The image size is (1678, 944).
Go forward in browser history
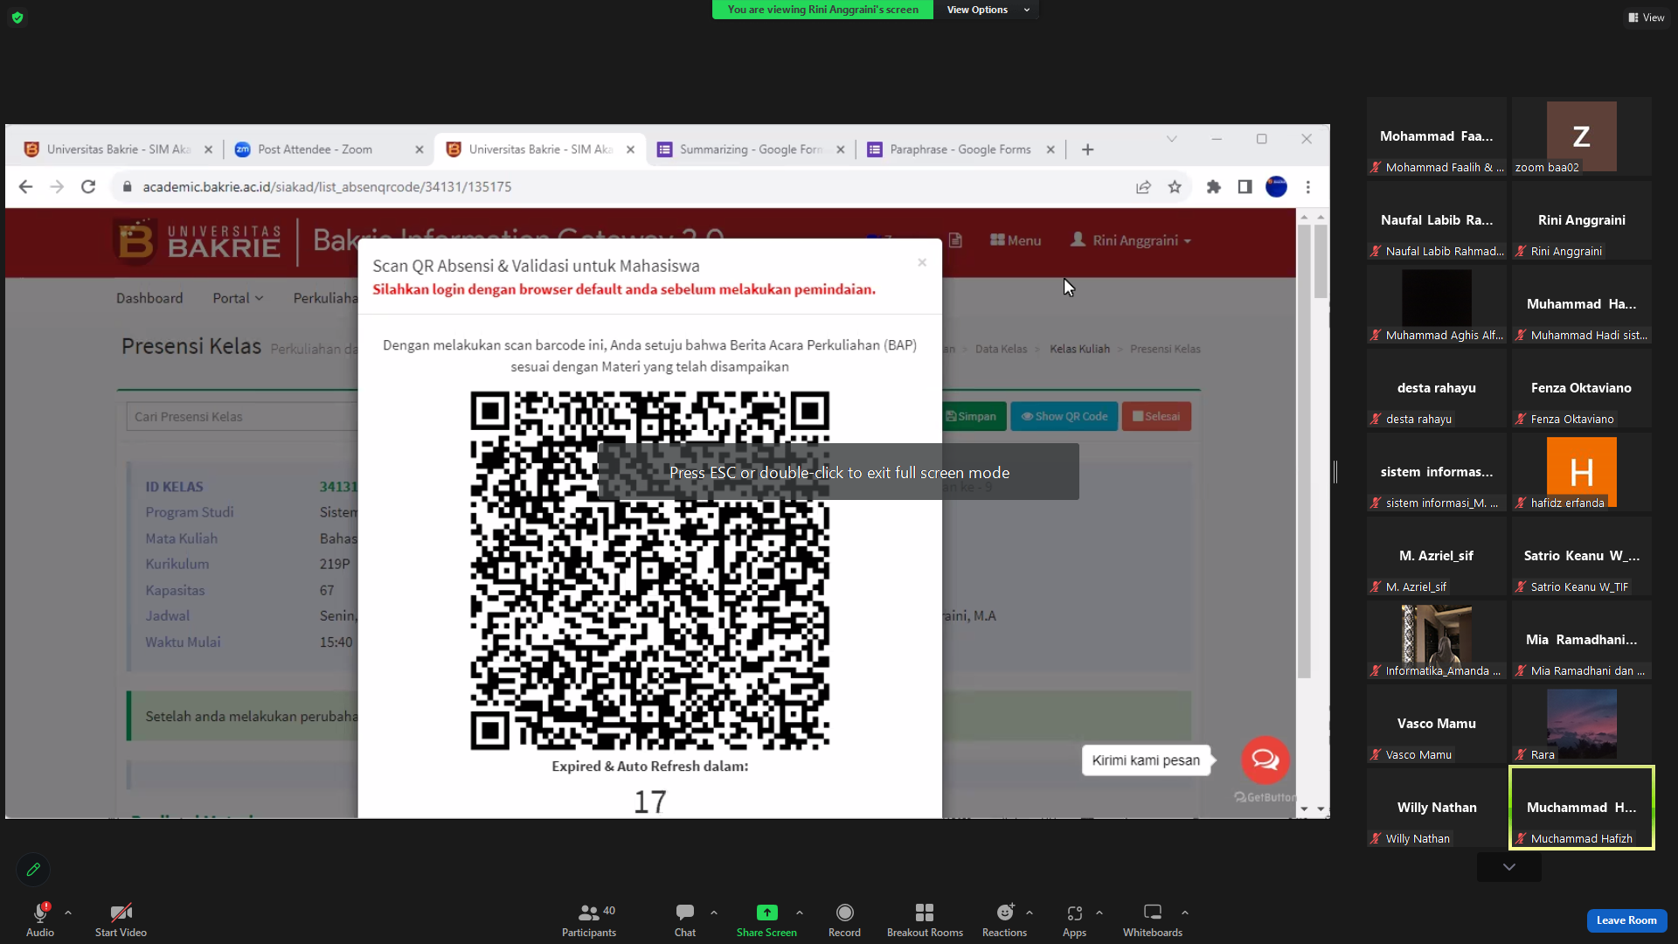(57, 187)
